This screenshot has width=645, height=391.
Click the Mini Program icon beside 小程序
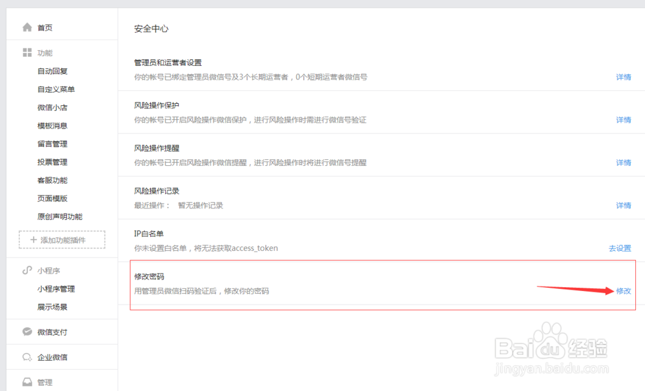coord(26,270)
